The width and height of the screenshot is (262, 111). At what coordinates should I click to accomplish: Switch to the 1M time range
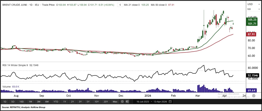[x=30, y=102]
